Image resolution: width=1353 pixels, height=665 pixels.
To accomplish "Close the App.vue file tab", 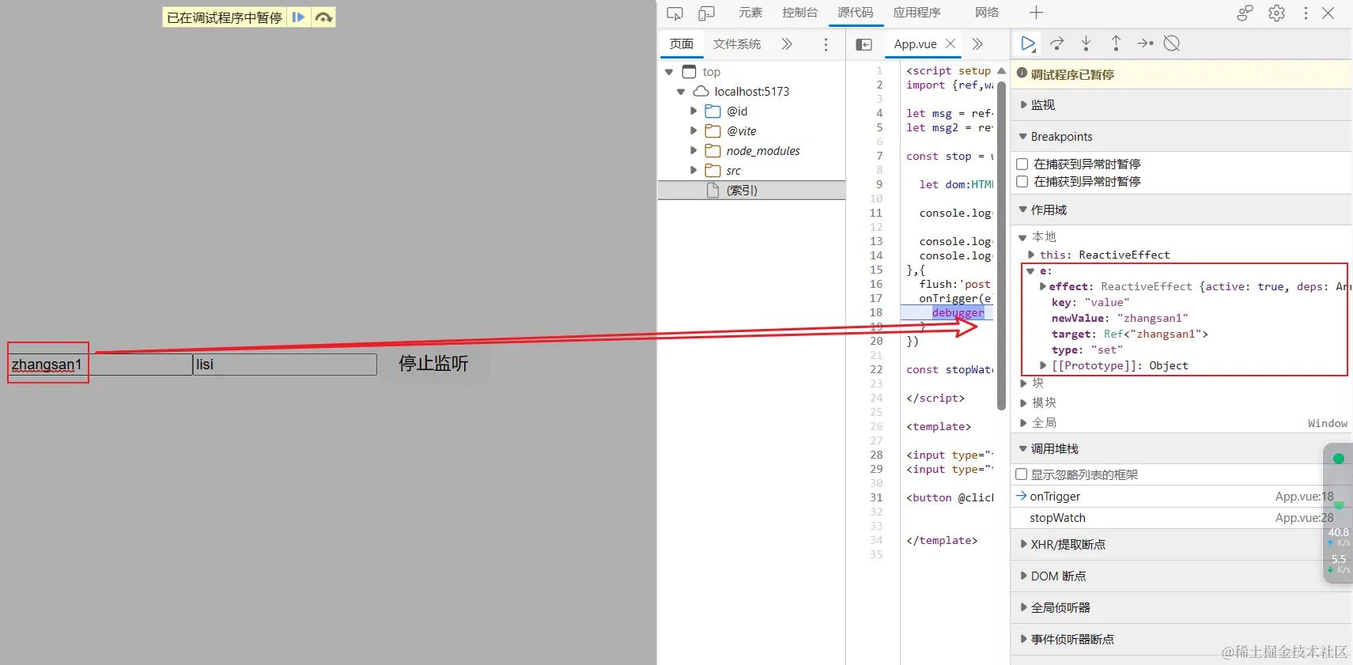I will 951,43.
